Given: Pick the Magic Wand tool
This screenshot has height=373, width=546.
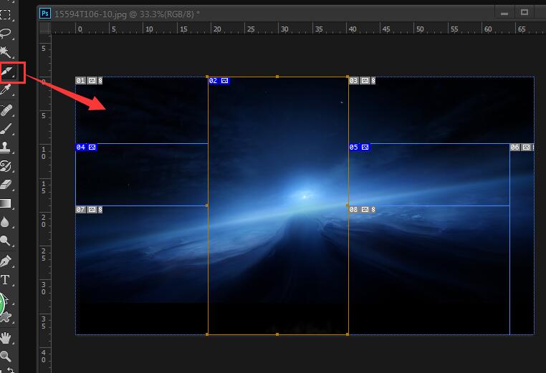Looking at the screenshot, I should pyautogui.click(x=6, y=52).
